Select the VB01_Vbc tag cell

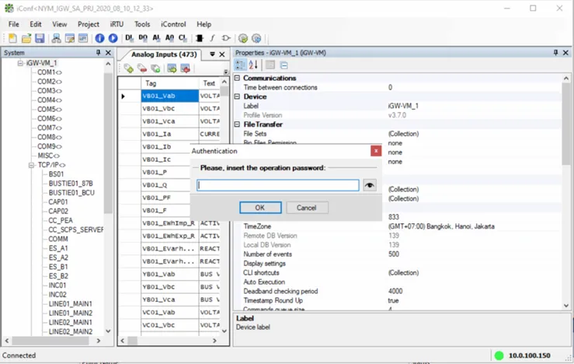point(170,109)
